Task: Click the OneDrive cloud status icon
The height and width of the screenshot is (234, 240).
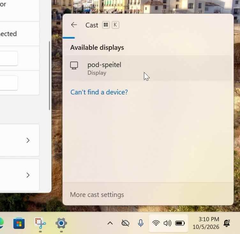Action: pyautogui.click(x=125, y=223)
